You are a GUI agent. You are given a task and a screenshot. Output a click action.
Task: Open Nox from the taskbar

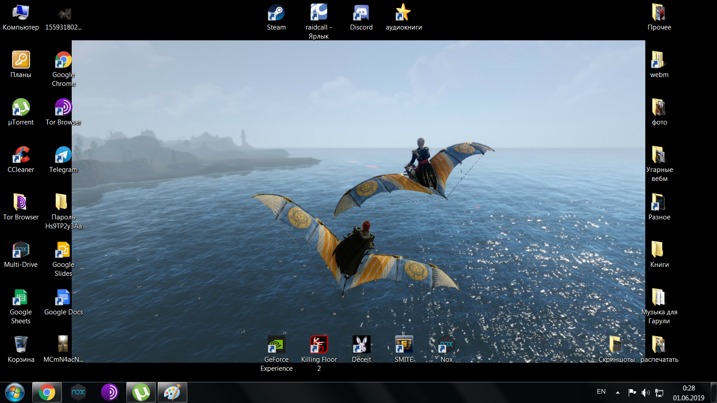78,393
